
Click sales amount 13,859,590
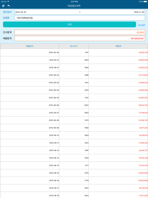tap(143, 90)
